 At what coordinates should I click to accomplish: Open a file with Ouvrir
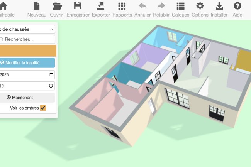pyautogui.click(x=56, y=10)
